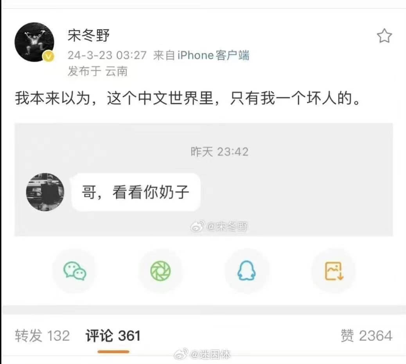The image size is (406, 364).
Task: Open 宋冬野 profile avatar
Action: 34,42
